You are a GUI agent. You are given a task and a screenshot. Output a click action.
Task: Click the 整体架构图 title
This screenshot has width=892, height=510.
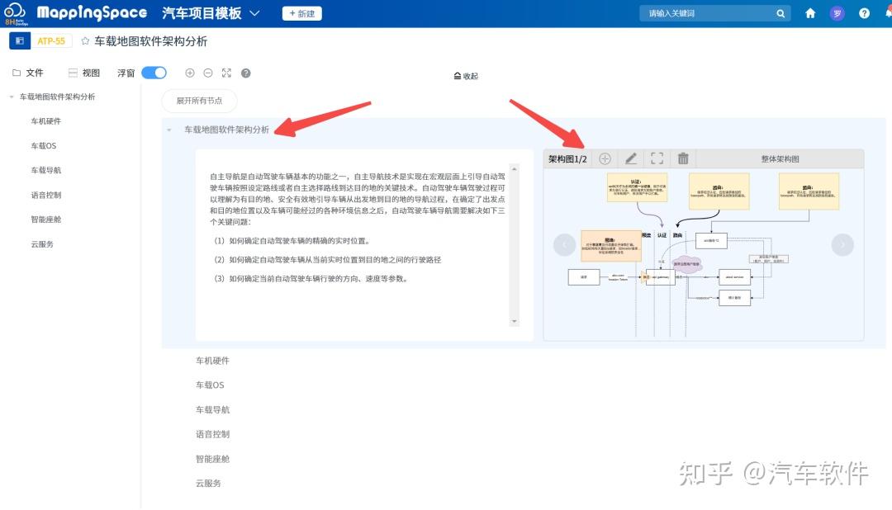[x=780, y=159]
